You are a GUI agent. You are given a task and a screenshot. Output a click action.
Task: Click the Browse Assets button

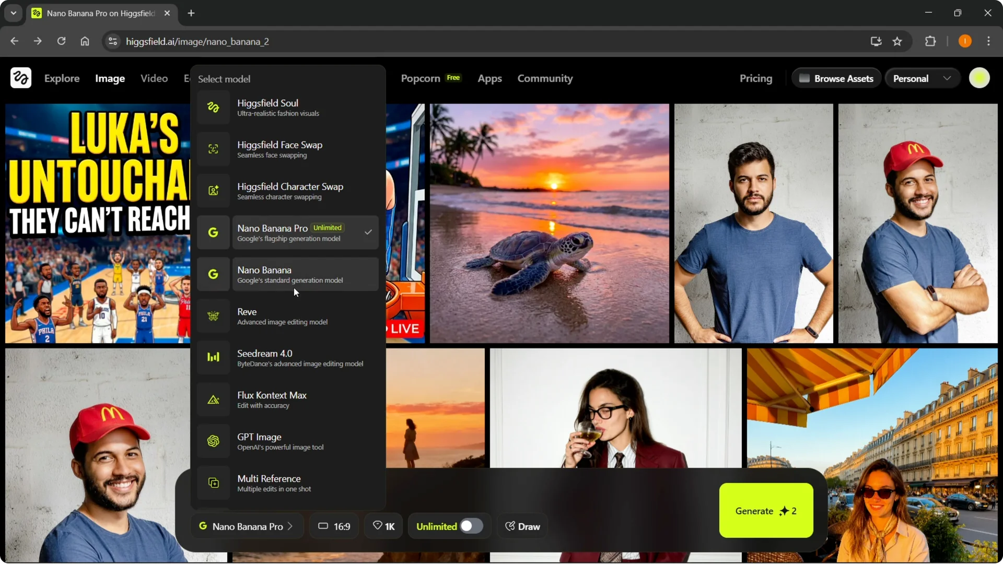(836, 78)
